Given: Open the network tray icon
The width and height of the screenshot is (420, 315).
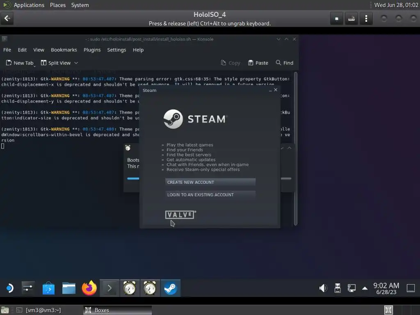Looking at the screenshot, I should click(352, 288).
